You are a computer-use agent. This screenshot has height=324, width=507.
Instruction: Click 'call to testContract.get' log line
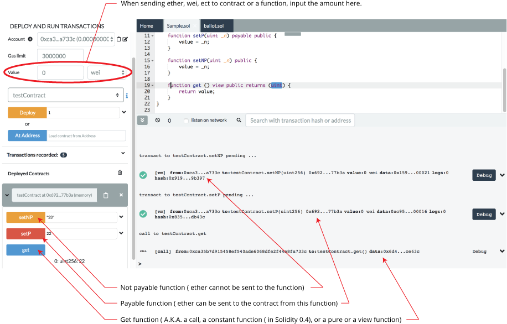tap(172, 233)
